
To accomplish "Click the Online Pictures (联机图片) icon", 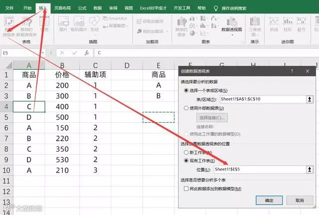I will tap(79, 24).
